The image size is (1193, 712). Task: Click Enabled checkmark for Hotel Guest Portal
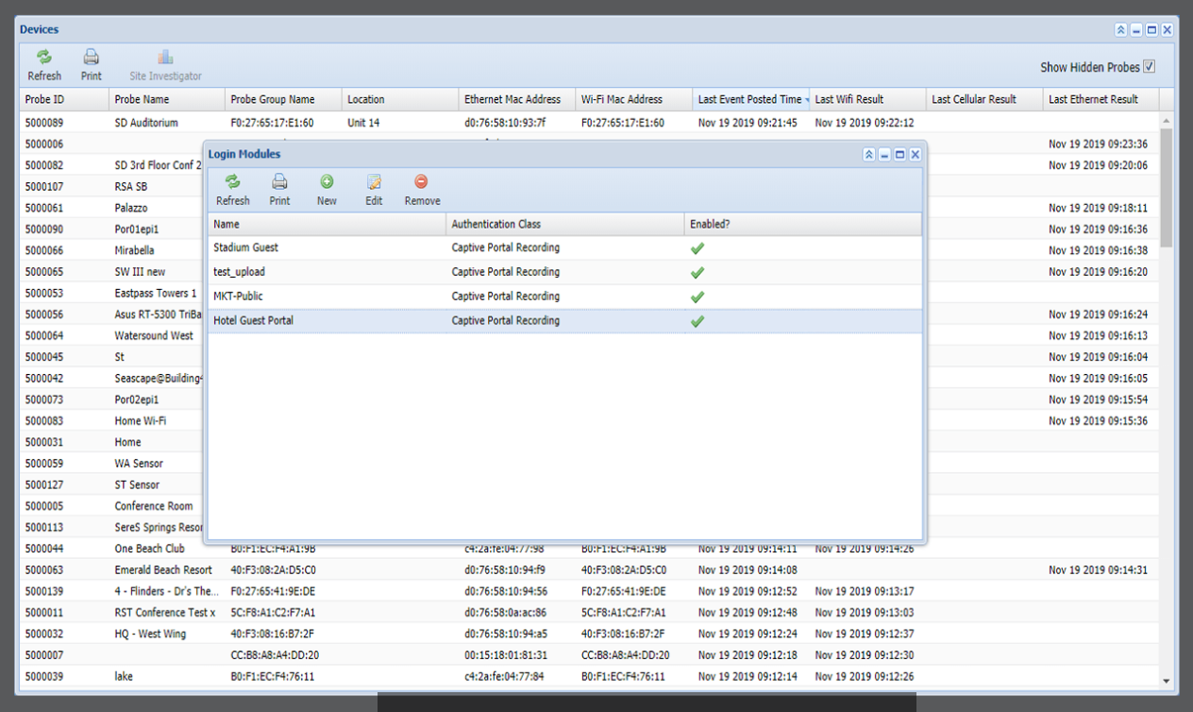[x=697, y=321]
